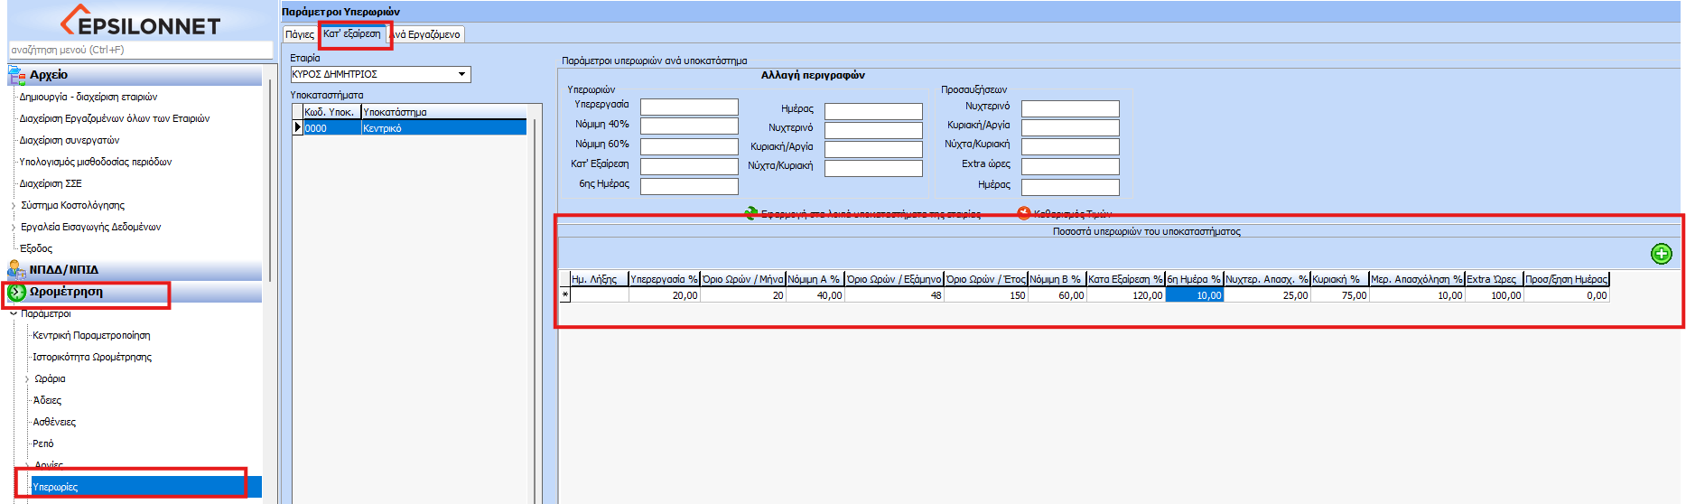
Task: Click the Νόμιμη Α % cell 40,00
Action: click(x=815, y=295)
